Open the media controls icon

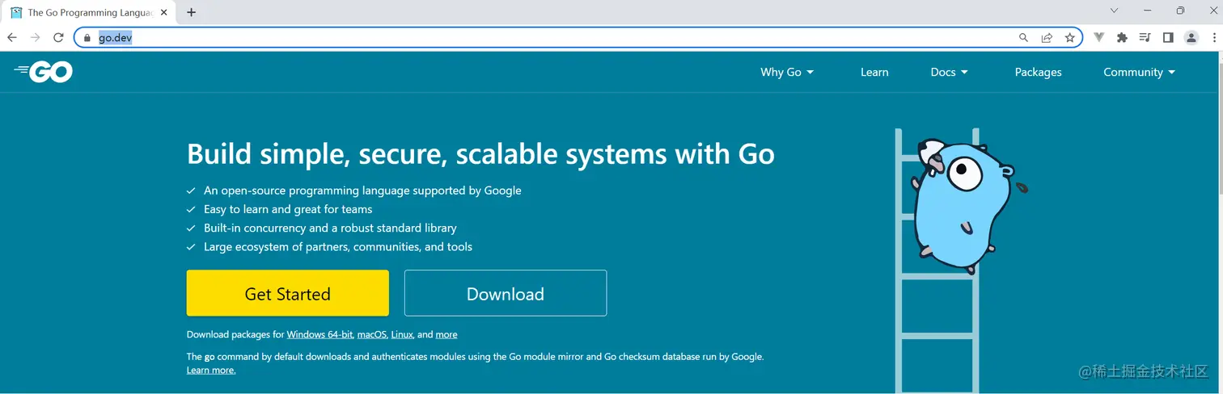tap(1145, 37)
